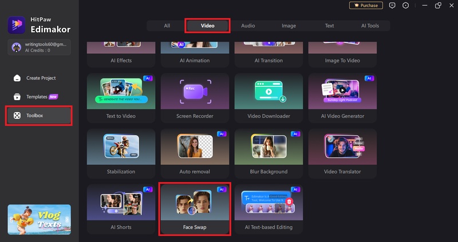458x242 pixels.
Task: Open the account avatar icon
Action: [17, 47]
